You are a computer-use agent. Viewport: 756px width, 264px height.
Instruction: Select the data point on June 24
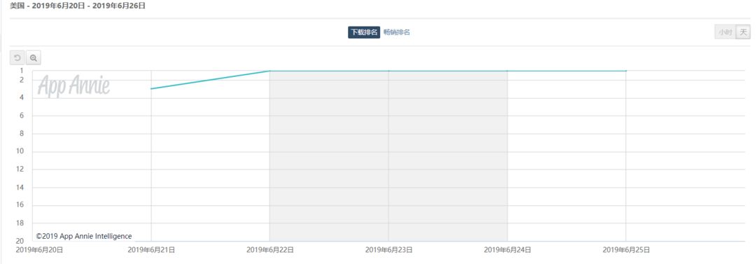point(507,71)
